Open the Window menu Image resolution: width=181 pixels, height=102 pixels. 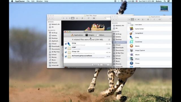(x=39, y=1)
